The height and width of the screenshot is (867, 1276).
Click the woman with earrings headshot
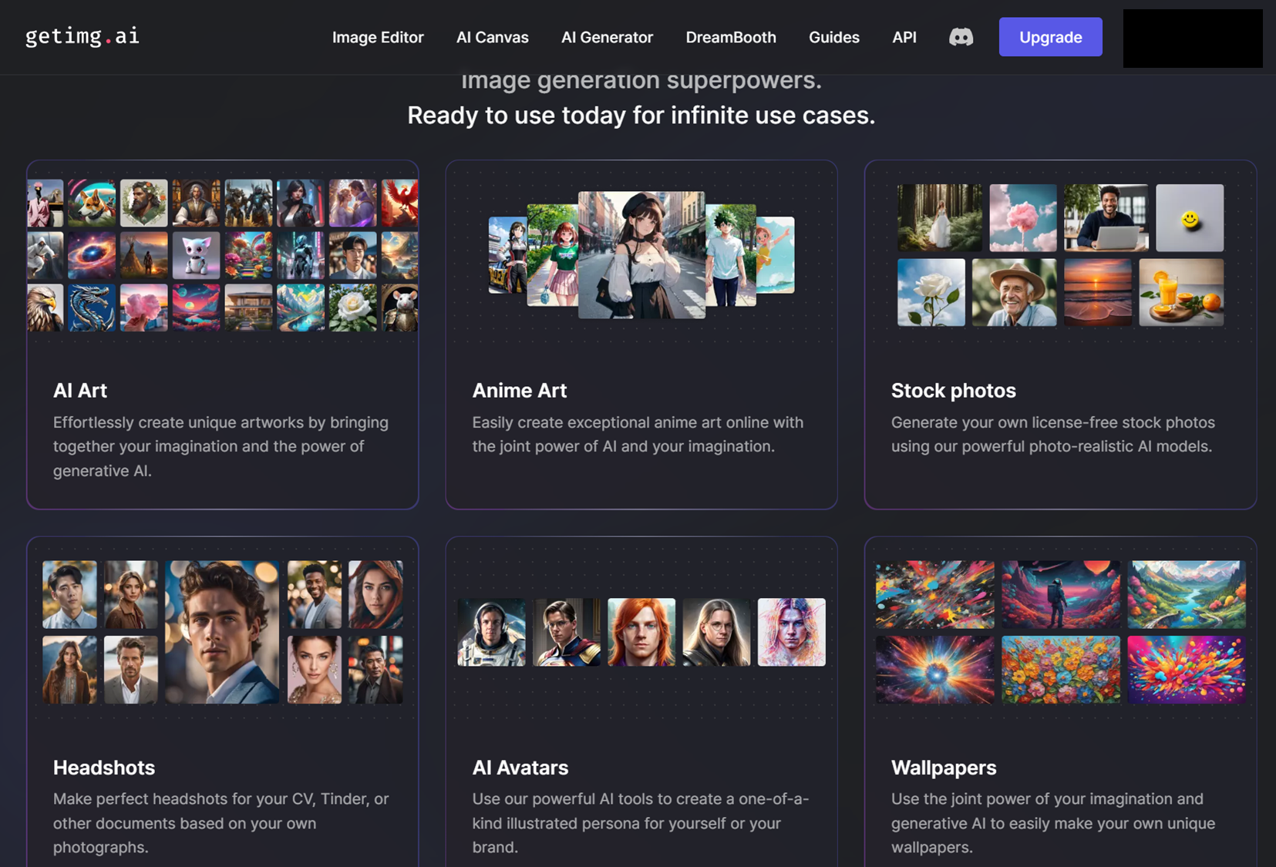tap(315, 670)
